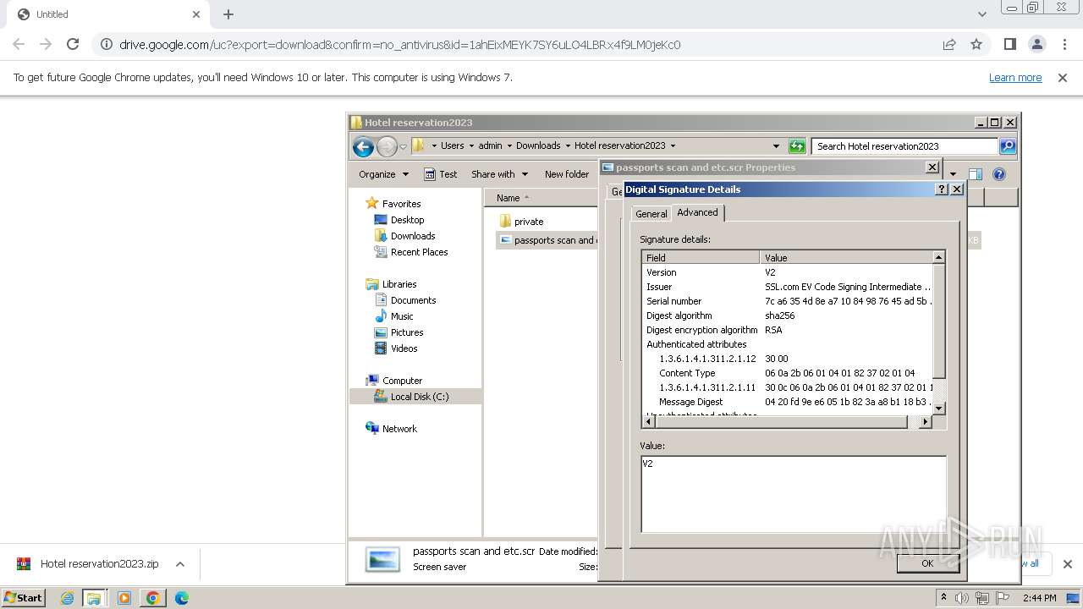
Task: Expand the Explorer address history dropdown
Action: (776, 146)
